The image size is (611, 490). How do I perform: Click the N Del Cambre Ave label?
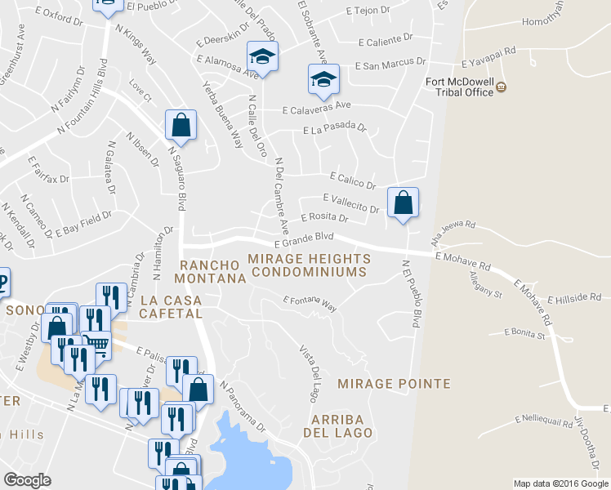pos(281,196)
